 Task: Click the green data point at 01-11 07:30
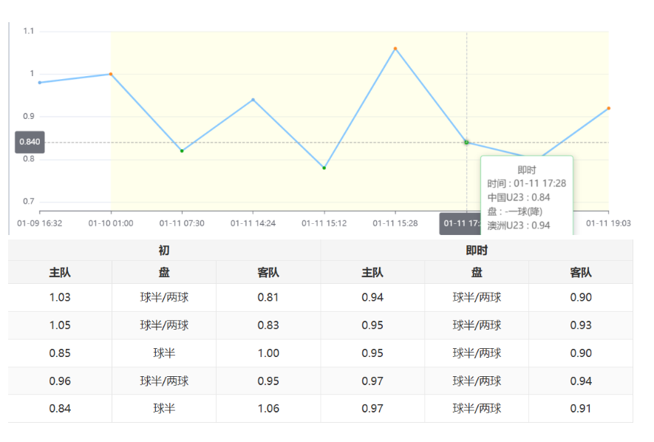(182, 151)
